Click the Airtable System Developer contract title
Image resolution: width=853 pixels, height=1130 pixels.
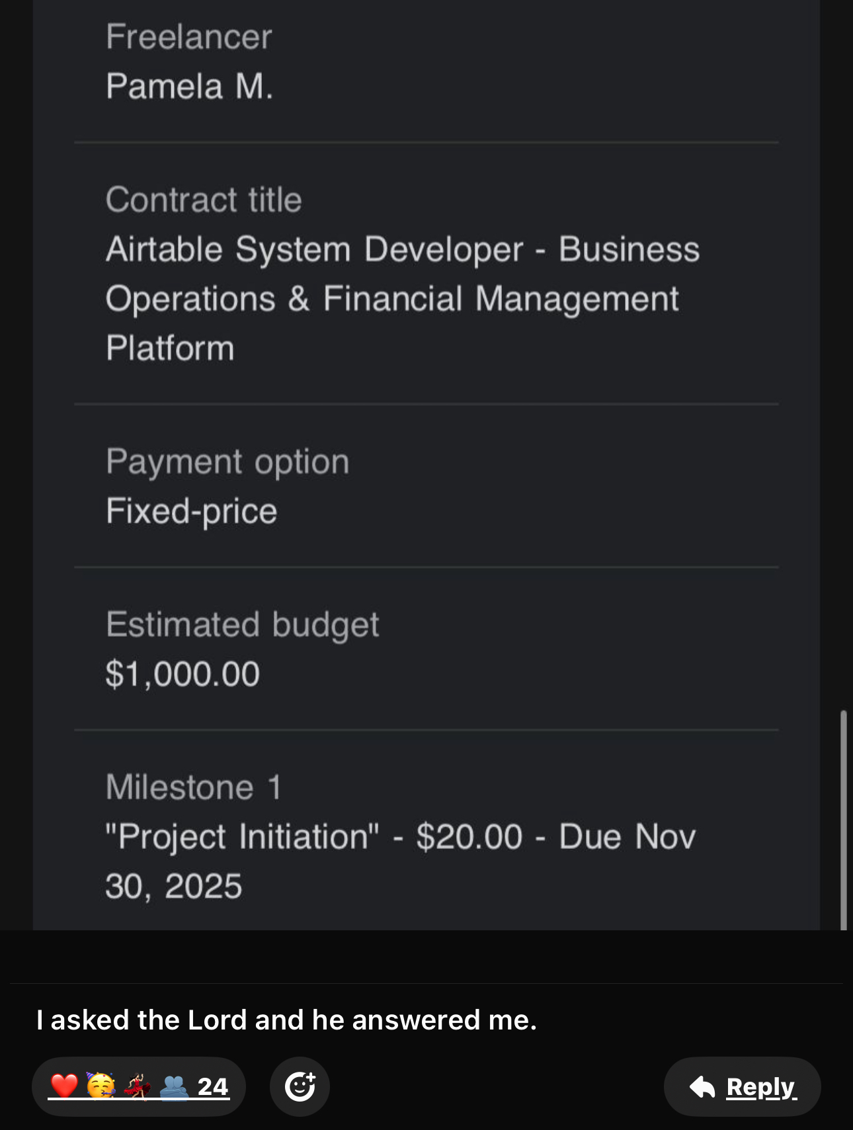pos(402,298)
